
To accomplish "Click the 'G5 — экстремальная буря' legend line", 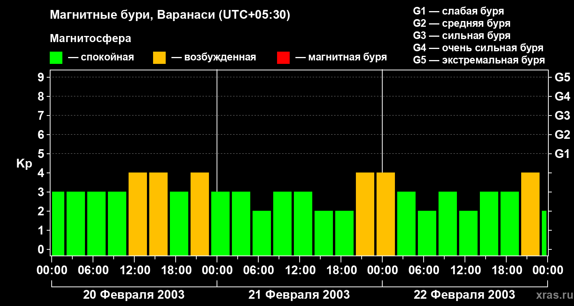I will 479,60.
